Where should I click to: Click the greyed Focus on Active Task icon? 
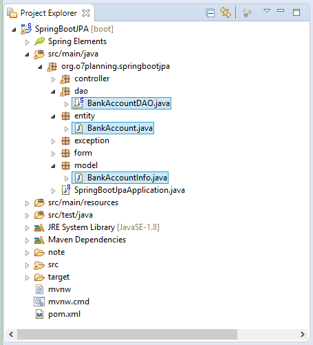[247, 12]
